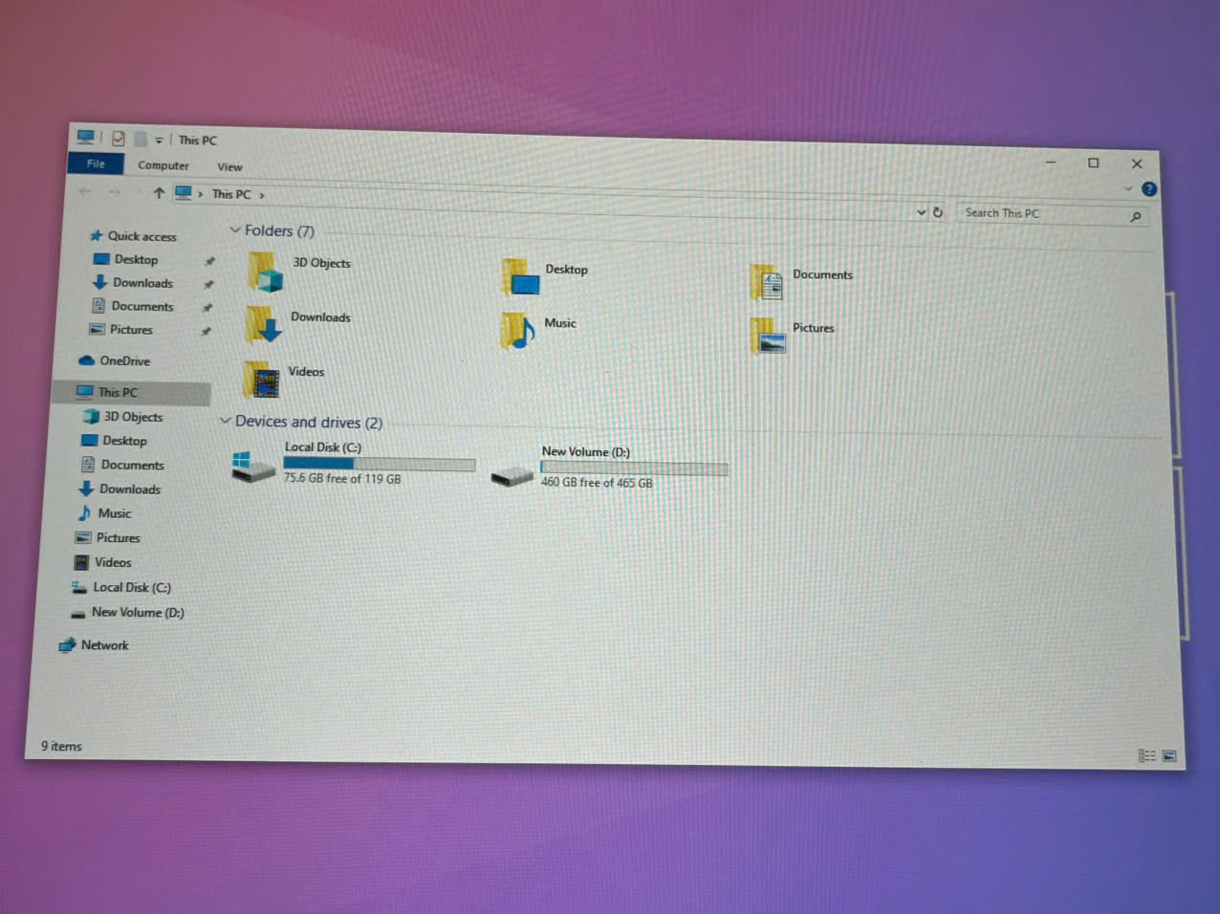Click the New folder icon in title bar

(x=140, y=140)
